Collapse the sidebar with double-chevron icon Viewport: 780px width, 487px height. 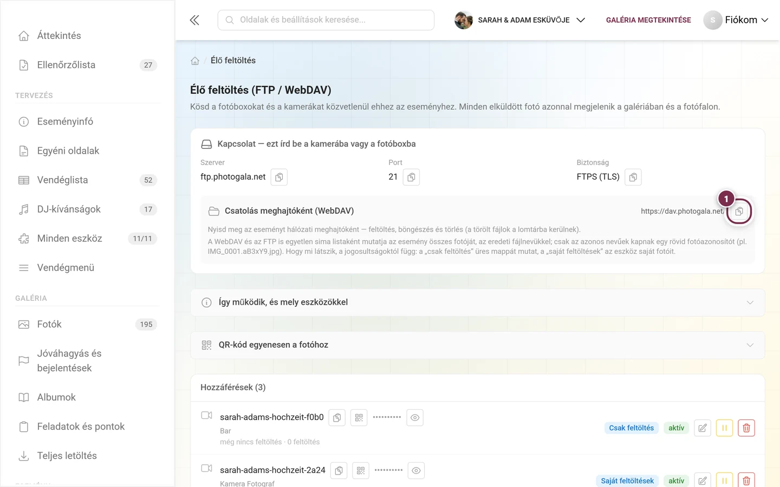click(x=194, y=20)
